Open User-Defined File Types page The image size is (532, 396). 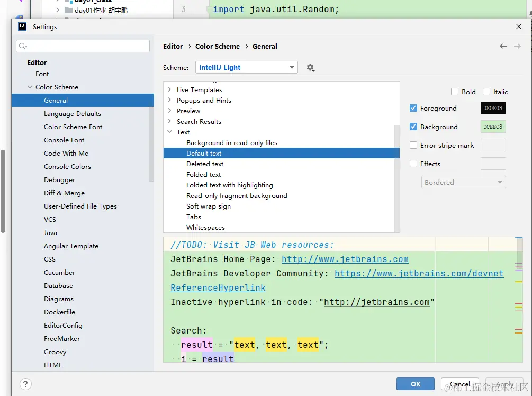80,206
